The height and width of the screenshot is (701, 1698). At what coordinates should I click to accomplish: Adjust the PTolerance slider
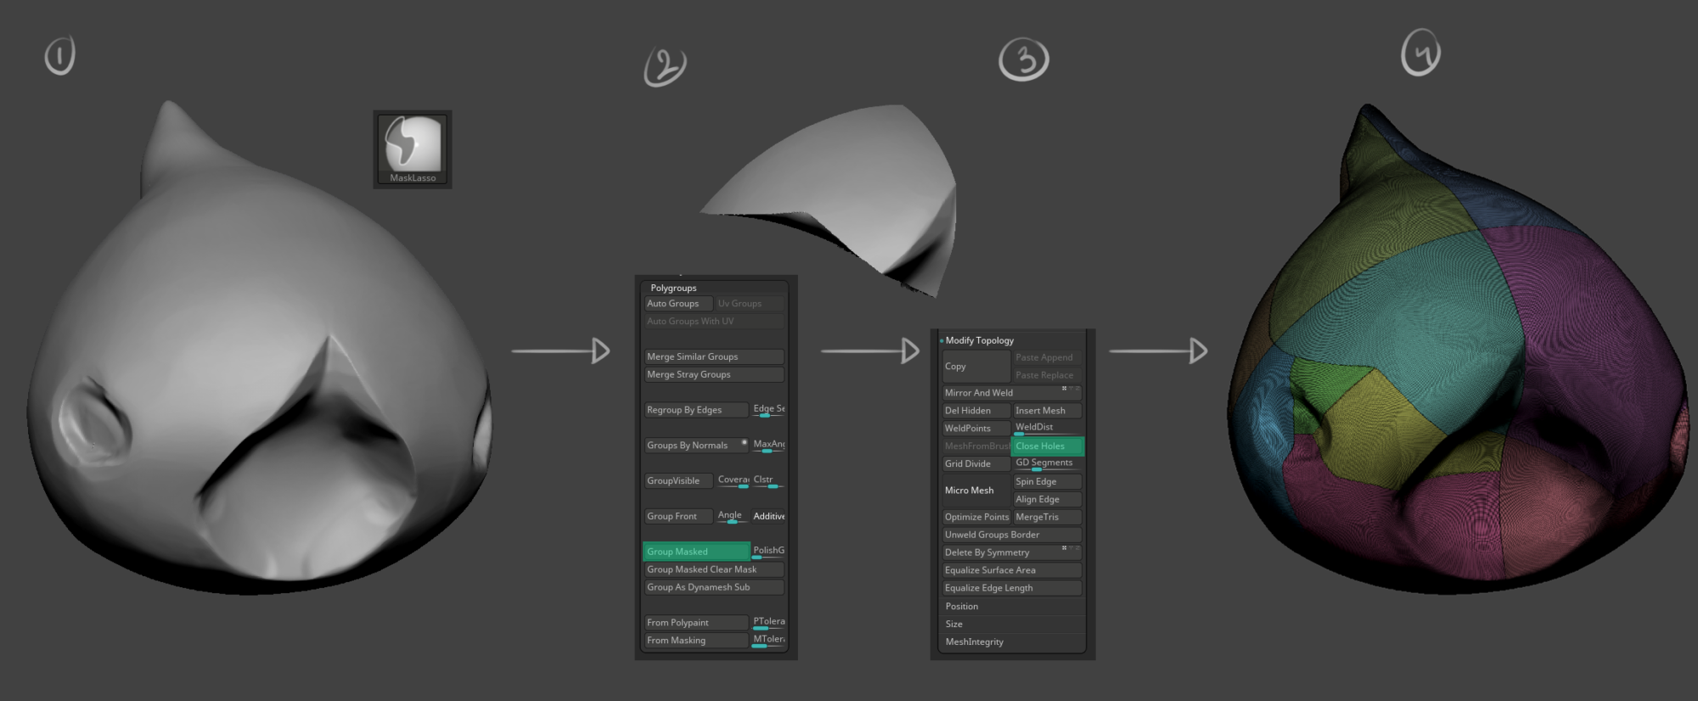coord(768,623)
